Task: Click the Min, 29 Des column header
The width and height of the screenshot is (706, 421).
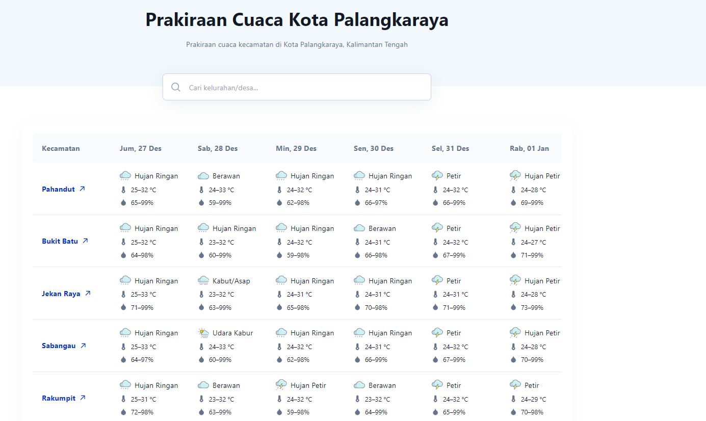Action: click(x=296, y=148)
